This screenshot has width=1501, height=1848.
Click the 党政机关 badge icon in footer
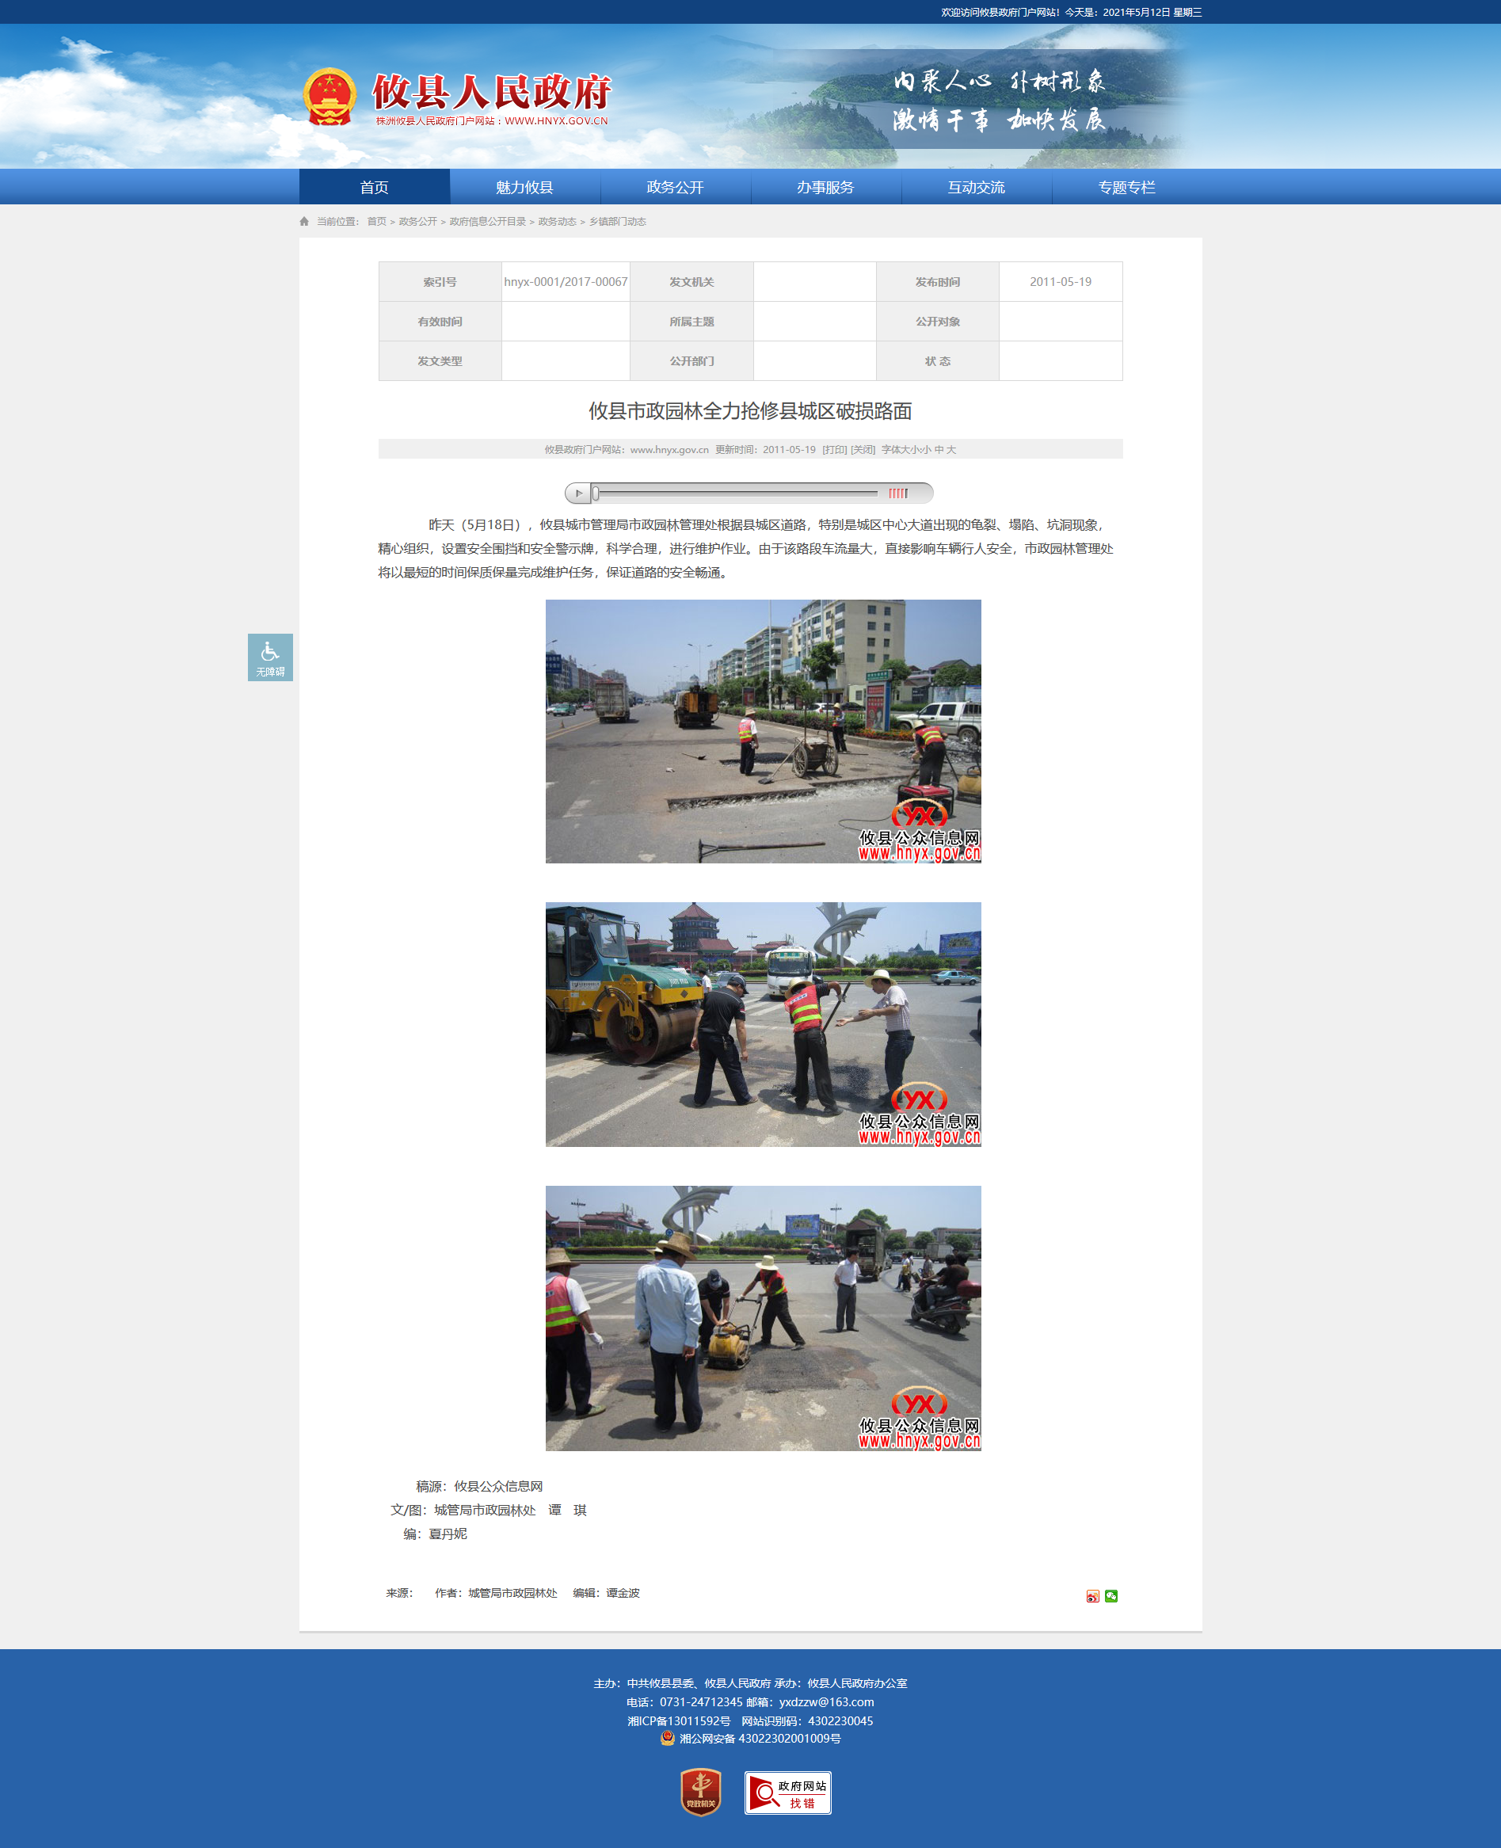[700, 1792]
